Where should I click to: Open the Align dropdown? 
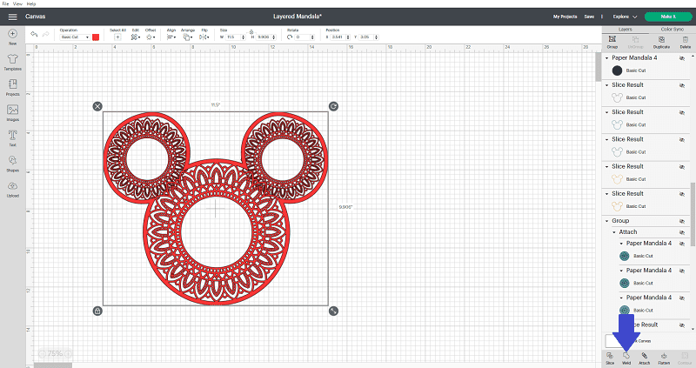[x=171, y=37]
